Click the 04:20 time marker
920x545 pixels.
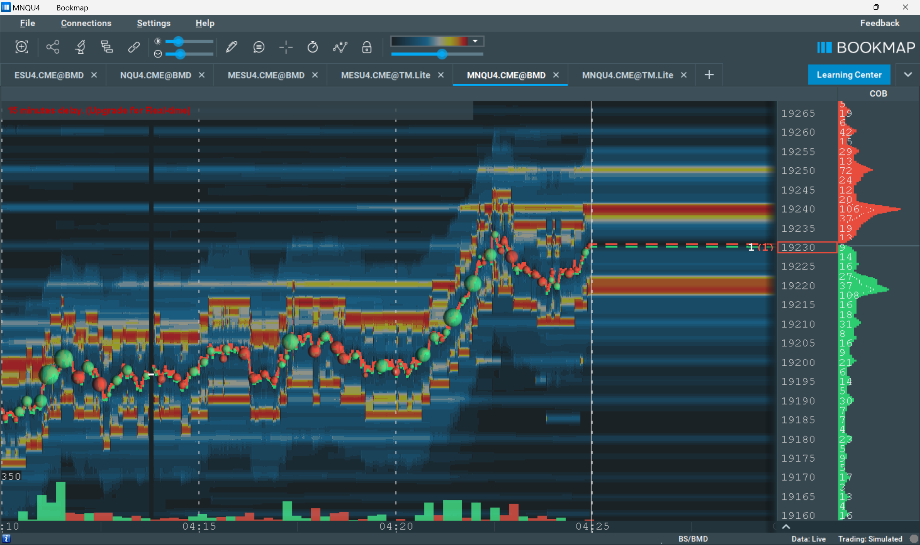point(396,526)
